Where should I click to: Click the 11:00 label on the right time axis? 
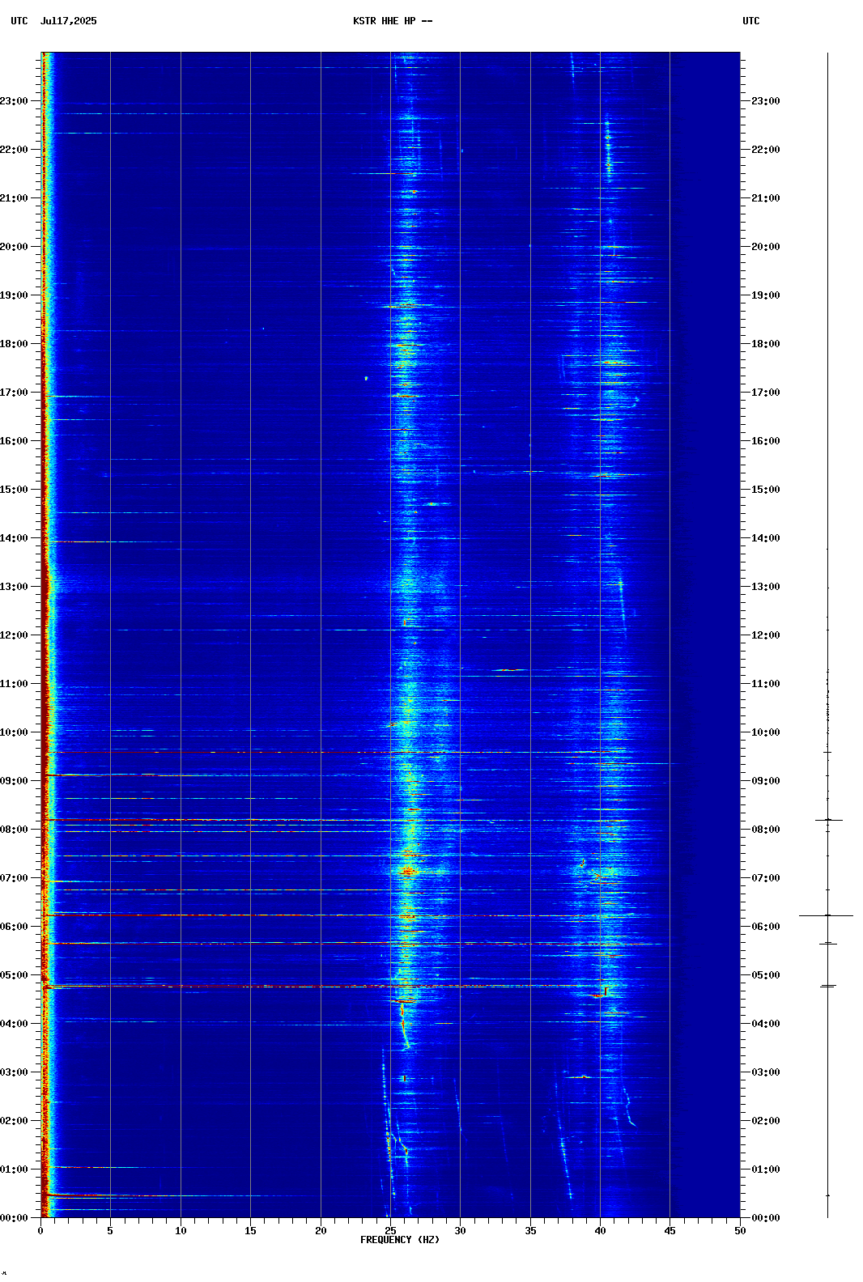pyautogui.click(x=766, y=684)
